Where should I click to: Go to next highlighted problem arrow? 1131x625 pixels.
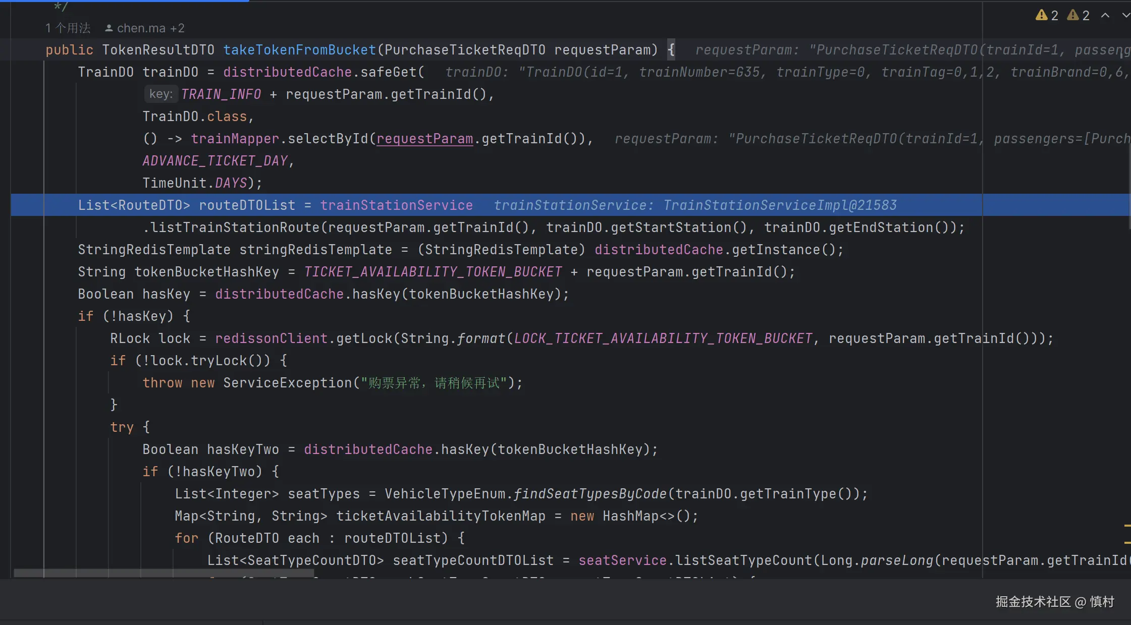pos(1125,16)
